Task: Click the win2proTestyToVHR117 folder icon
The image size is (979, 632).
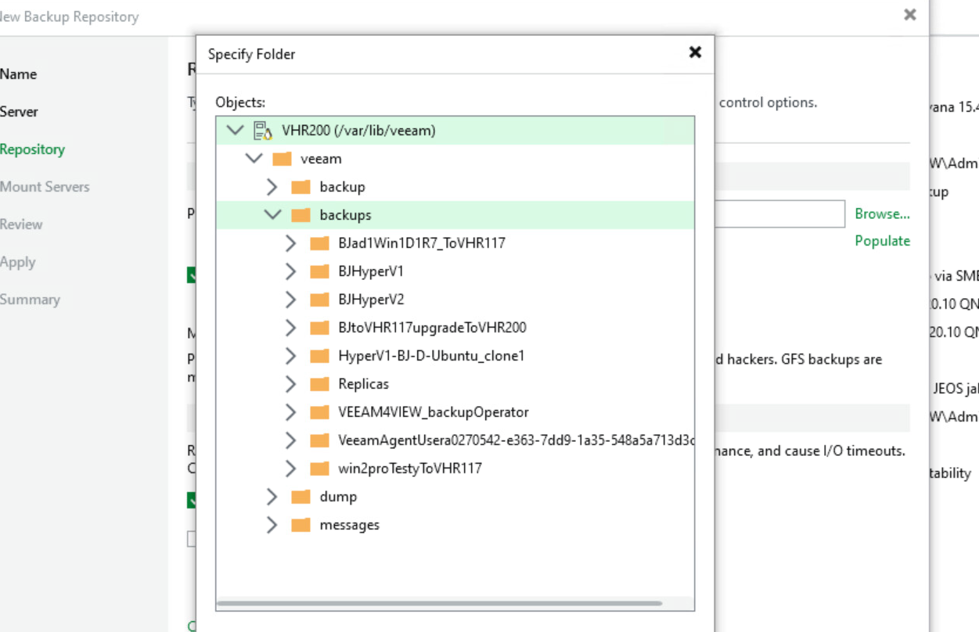Action: click(319, 469)
